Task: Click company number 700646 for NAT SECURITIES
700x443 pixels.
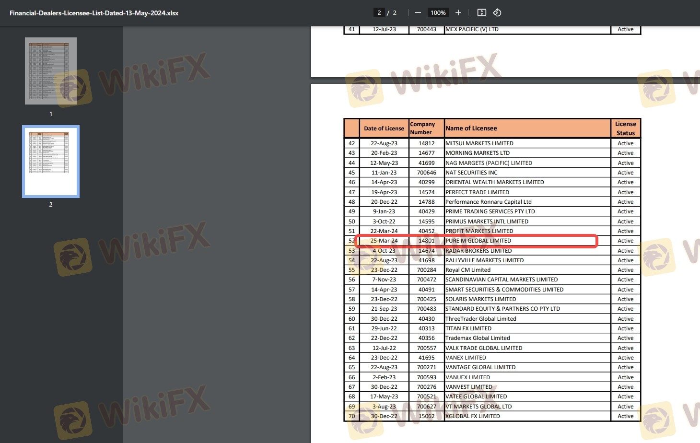Action: (x=426, y=173)
